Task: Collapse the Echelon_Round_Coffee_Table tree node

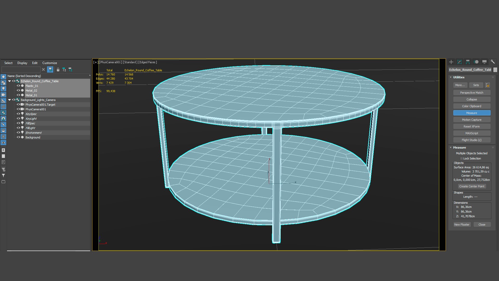Action: click(x=10, y=81)
